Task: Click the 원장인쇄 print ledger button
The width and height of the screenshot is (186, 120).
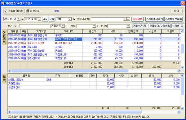Action: (x=33, y=11)
